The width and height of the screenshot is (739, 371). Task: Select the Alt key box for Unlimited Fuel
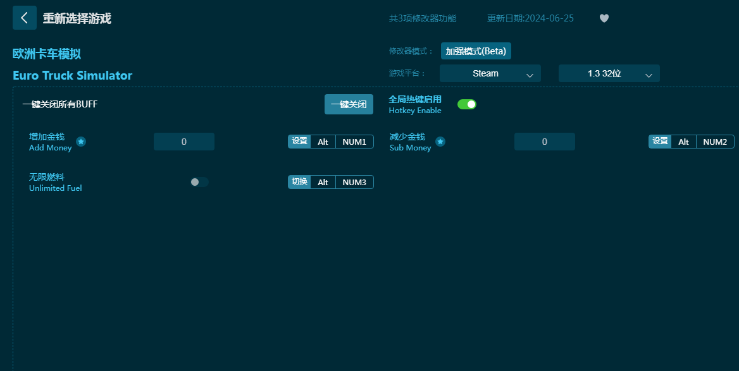(323, 182)
